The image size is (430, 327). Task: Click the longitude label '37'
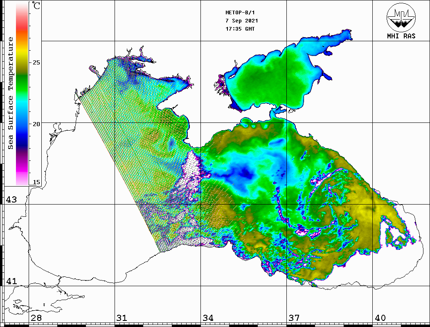coord(294,318)
